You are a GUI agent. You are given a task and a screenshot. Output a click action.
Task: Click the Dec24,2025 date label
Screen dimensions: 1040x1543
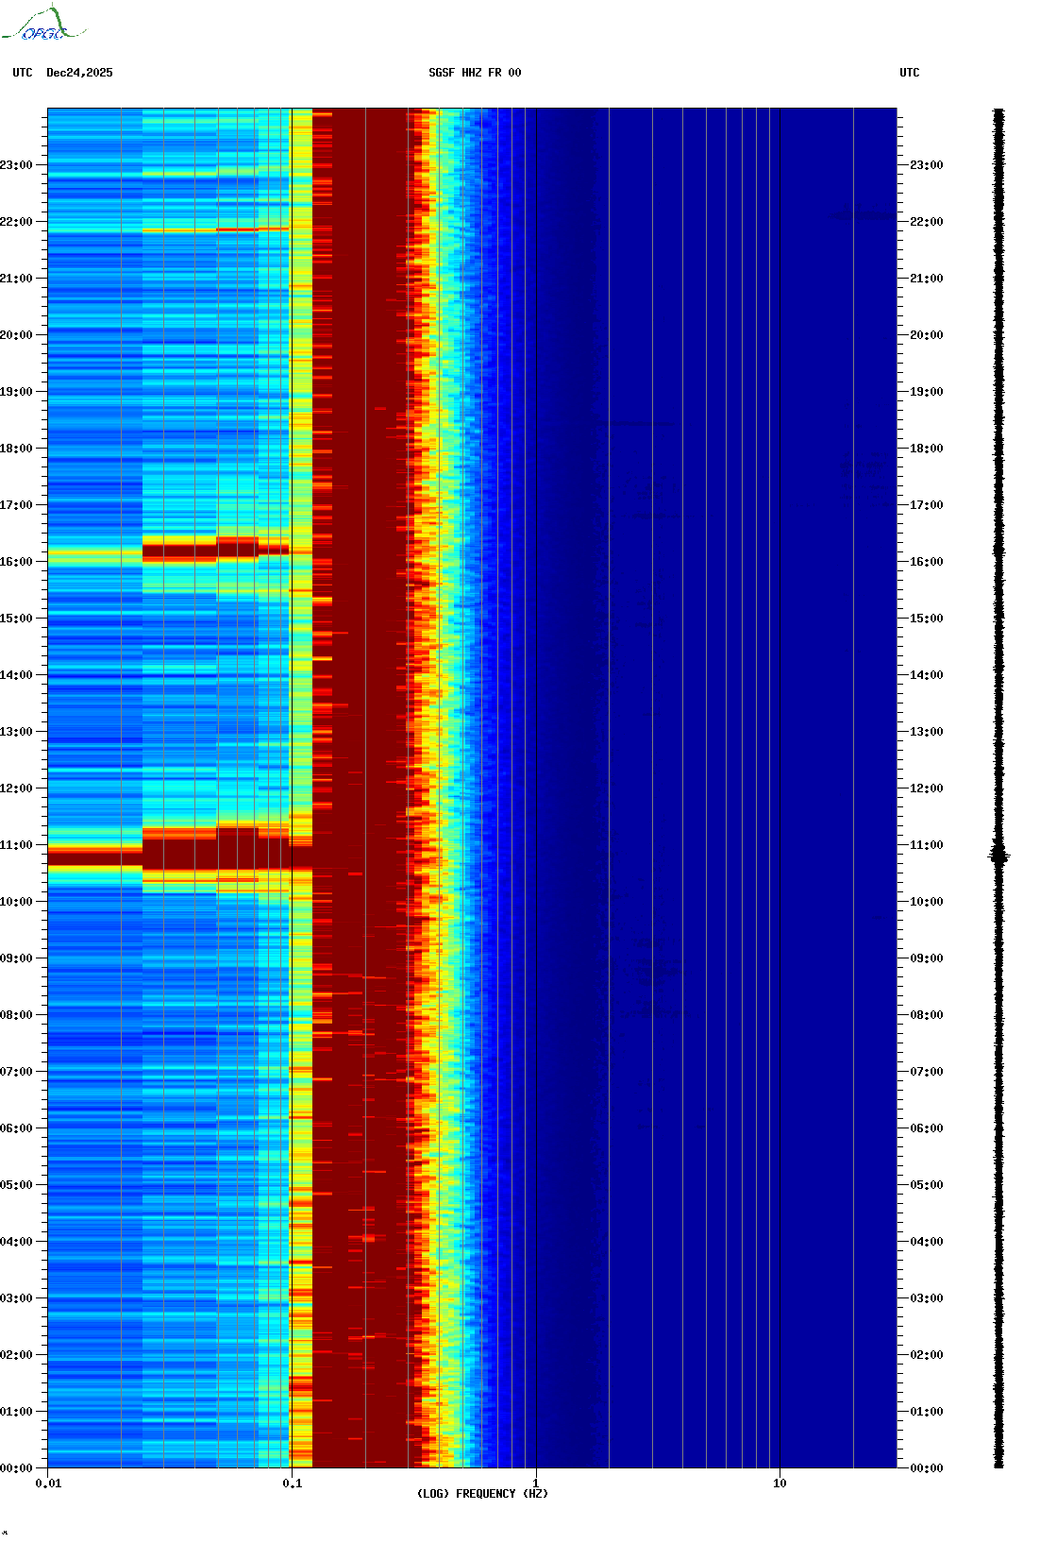(79, 73)
